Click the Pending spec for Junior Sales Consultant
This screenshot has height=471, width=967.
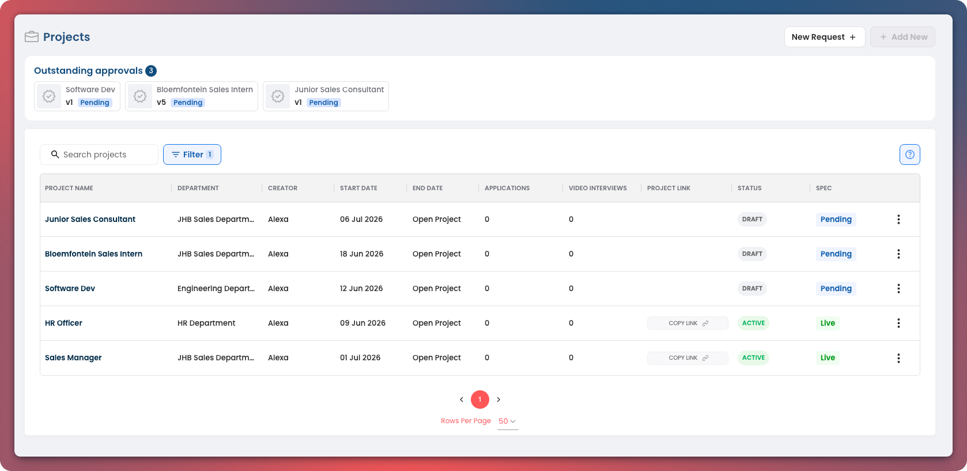pos(836,219)
